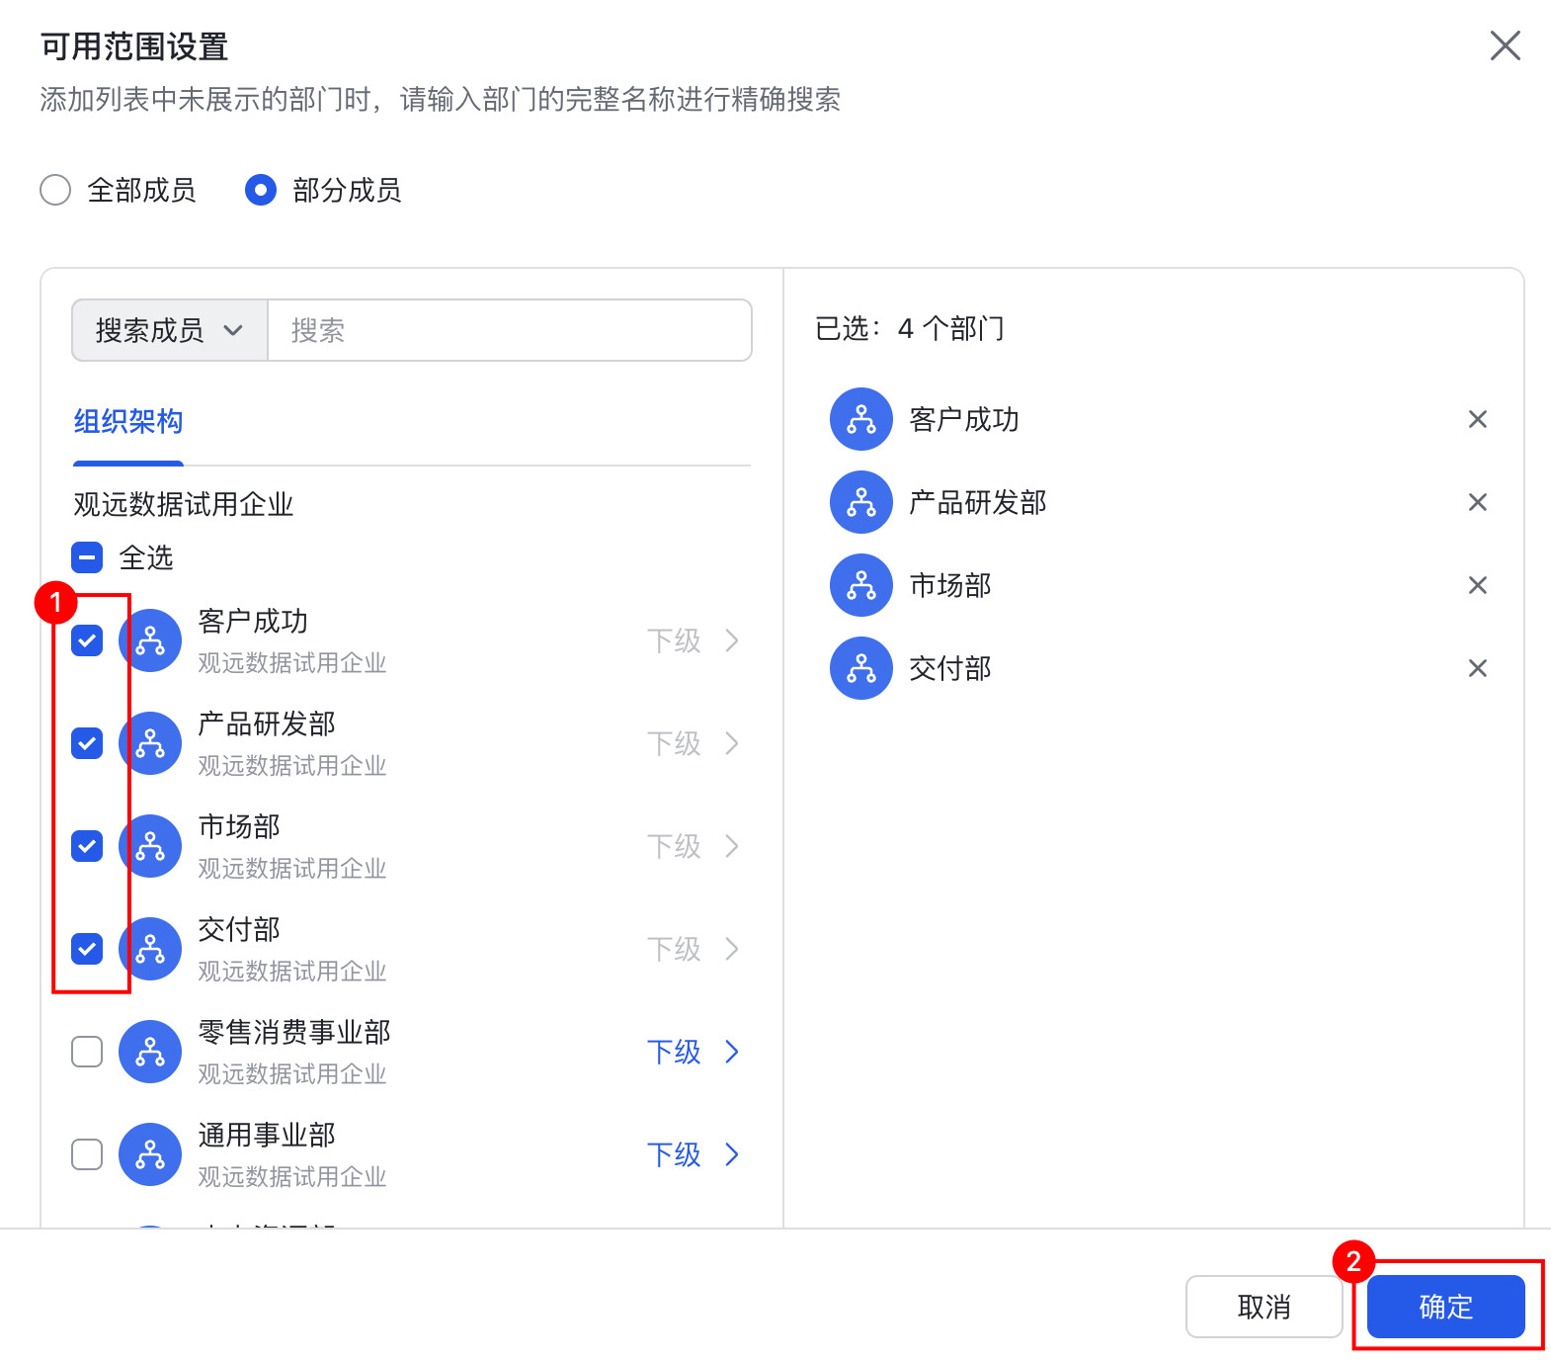Select the 部分成员 radio option
1551x1360 pixels.
point(261,190)
